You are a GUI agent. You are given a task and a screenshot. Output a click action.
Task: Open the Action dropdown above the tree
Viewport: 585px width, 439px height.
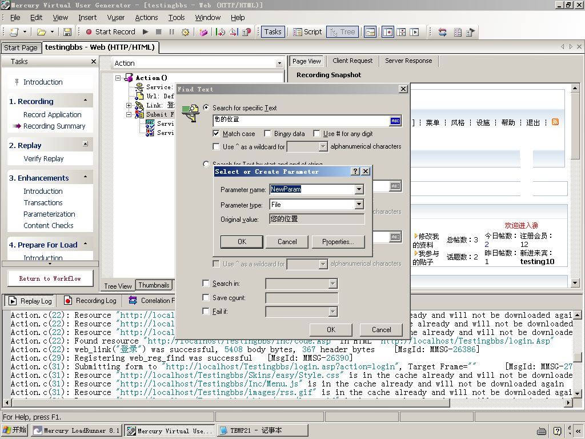279,63
